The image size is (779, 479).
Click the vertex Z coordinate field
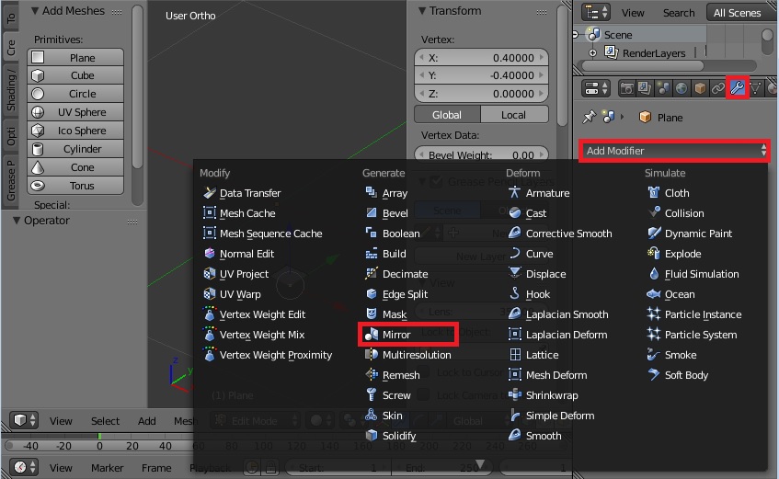coord(481,94)
